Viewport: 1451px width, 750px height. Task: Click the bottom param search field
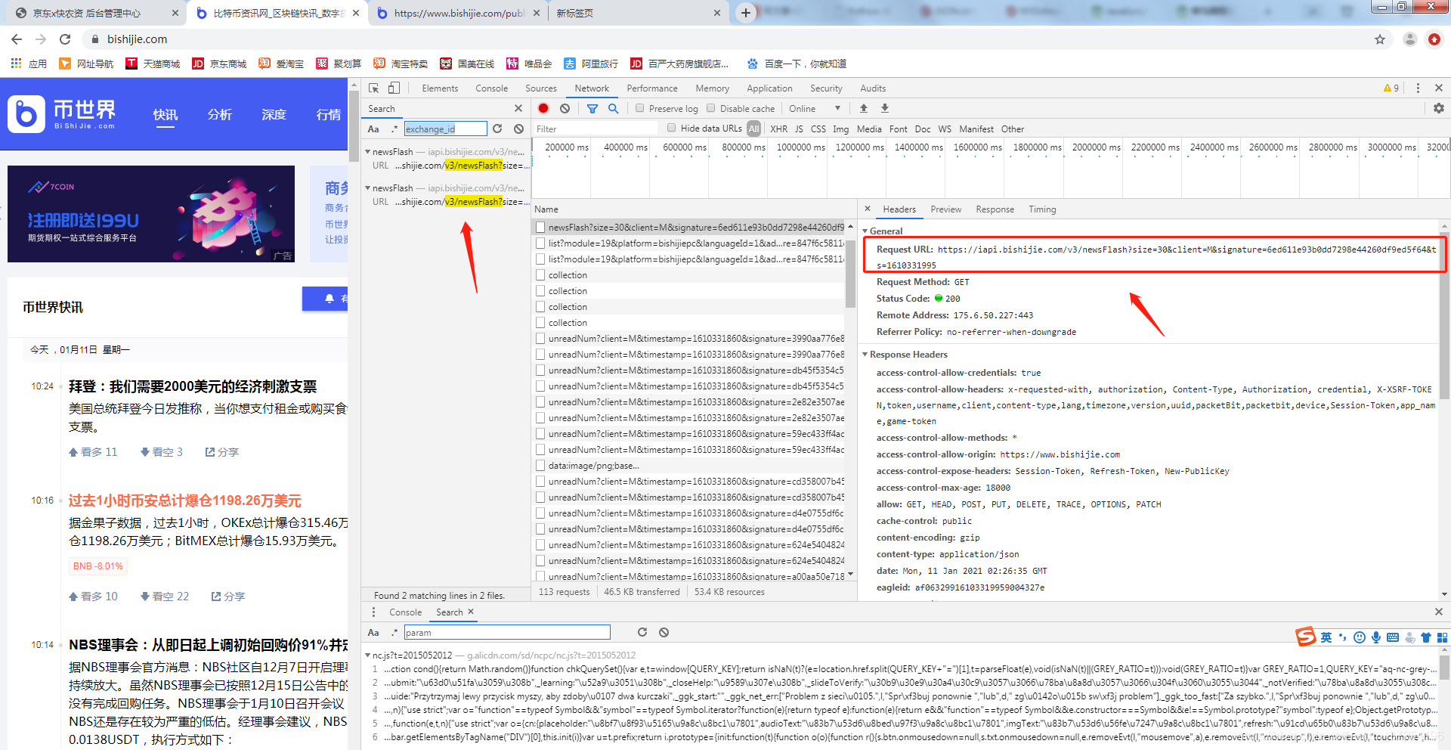[506, 632]
